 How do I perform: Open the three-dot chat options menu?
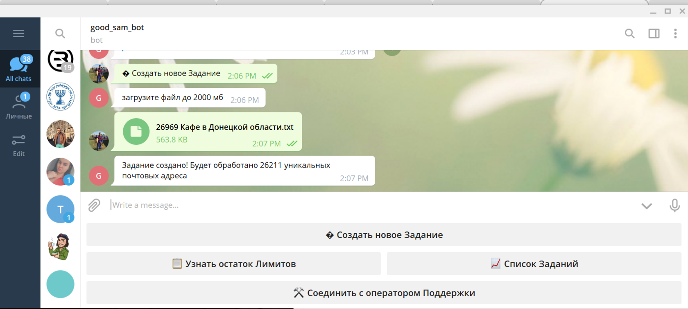675,34
